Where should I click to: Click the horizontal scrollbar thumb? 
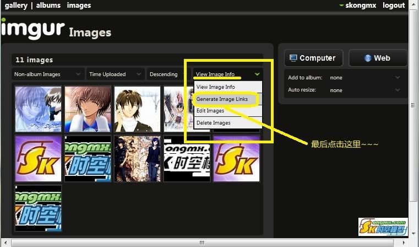202,243
